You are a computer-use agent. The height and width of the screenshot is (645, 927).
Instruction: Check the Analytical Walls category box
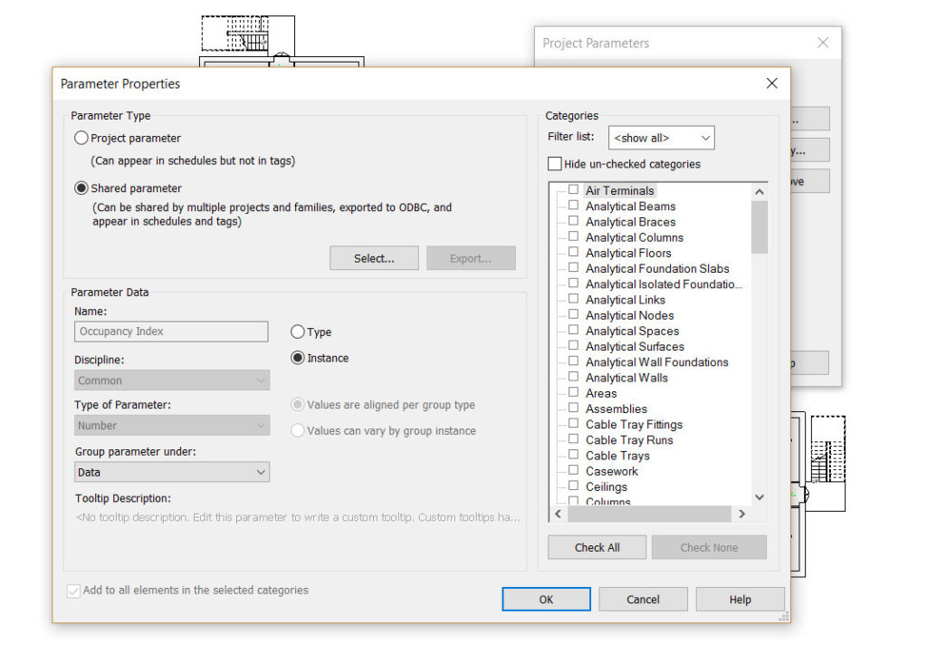[573, 376]
